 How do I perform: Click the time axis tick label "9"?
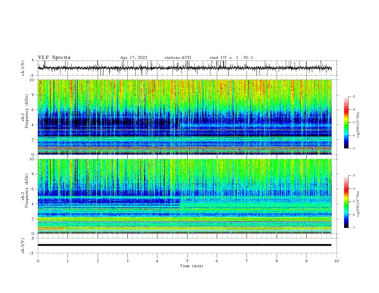306,261
